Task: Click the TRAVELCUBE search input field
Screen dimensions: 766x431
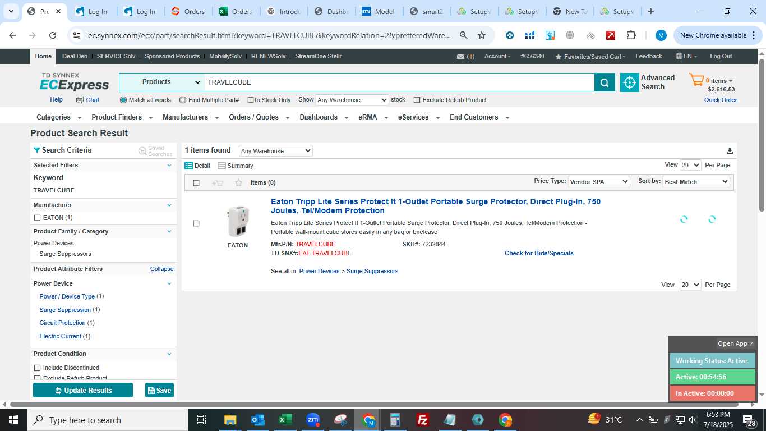Action: [x=399, y=82]
